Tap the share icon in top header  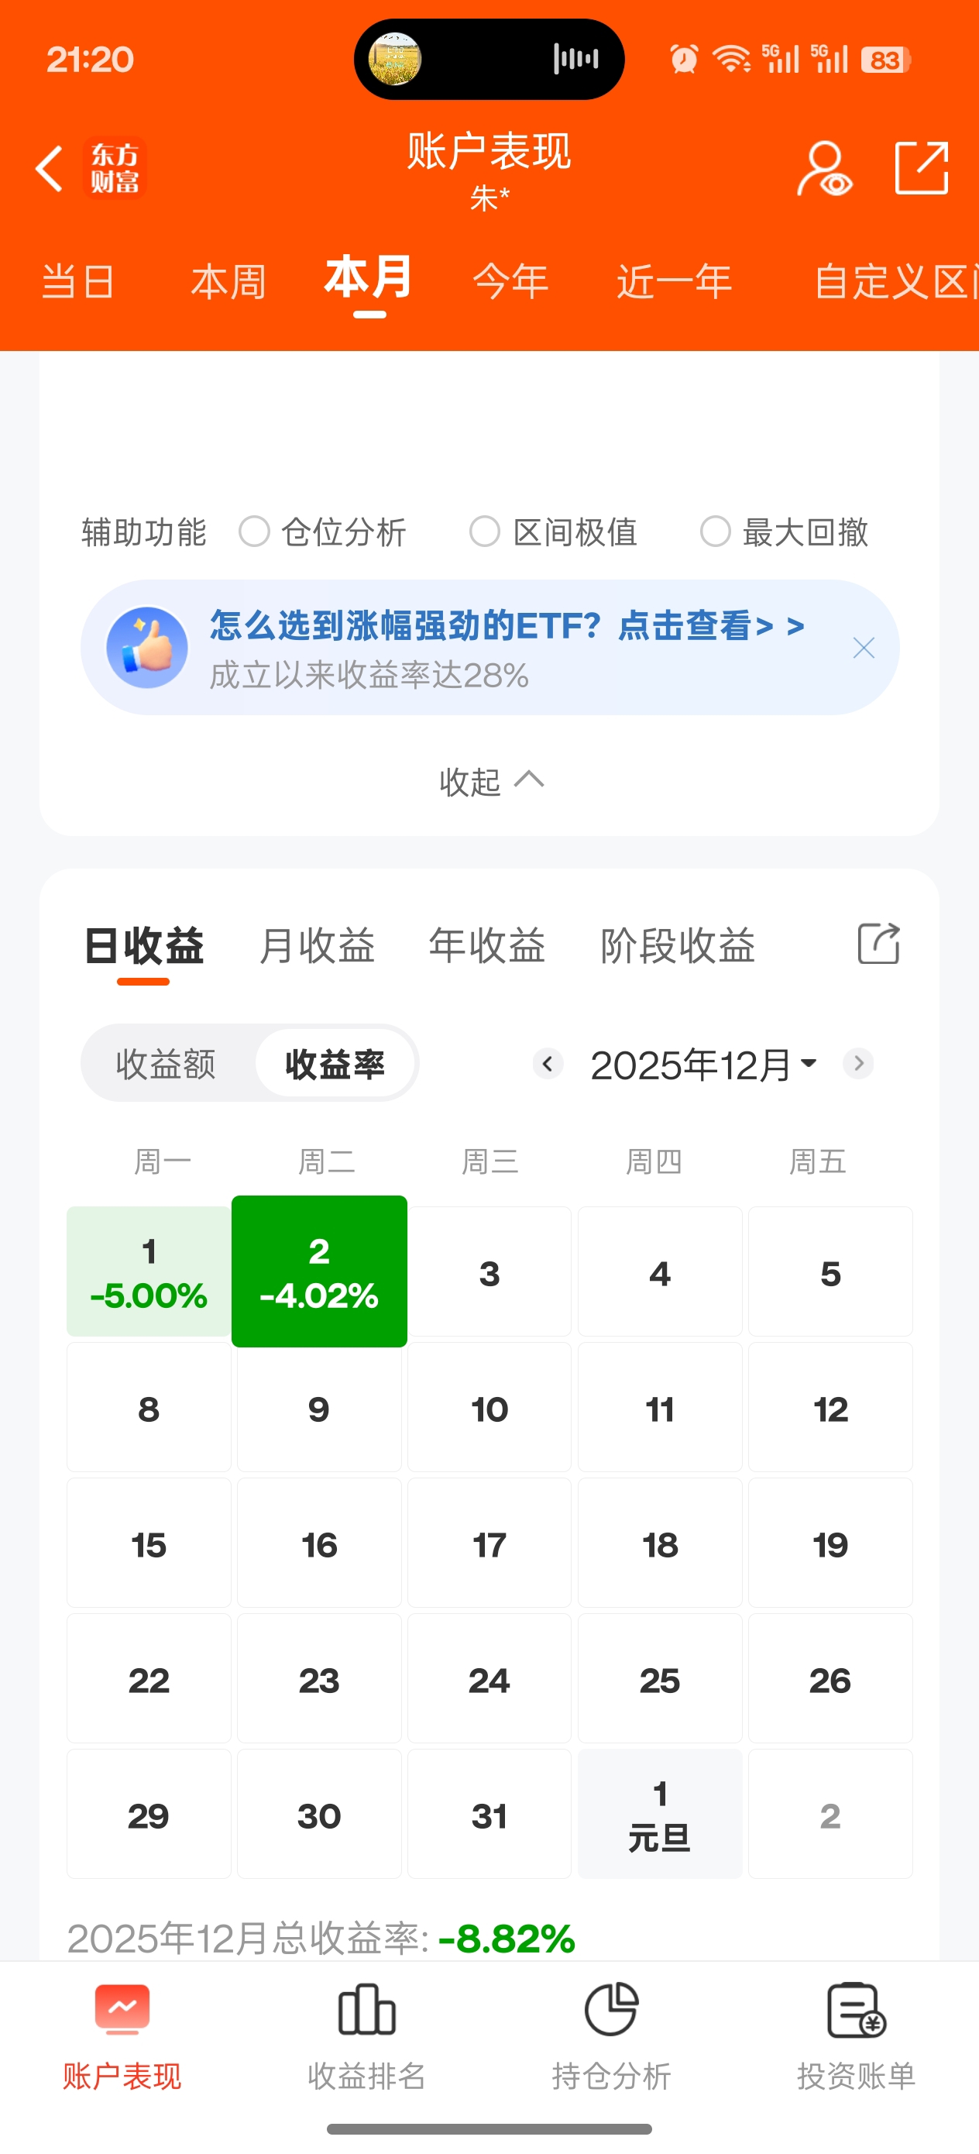coord(920,168)
